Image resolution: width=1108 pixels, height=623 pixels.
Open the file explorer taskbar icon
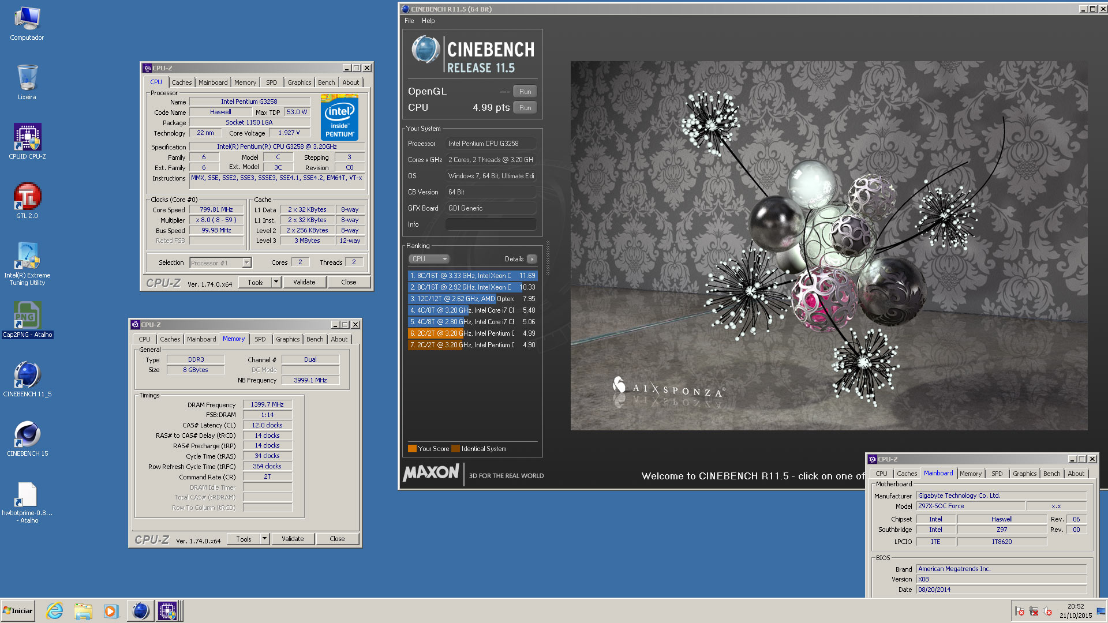click(83, 611)
